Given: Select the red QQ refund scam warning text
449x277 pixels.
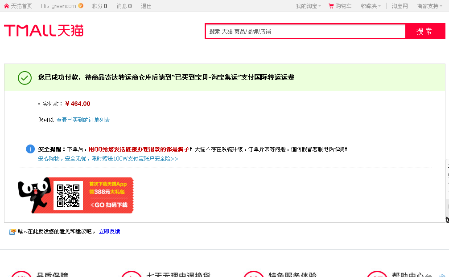Looking at the screenshot, I should 139,149.
